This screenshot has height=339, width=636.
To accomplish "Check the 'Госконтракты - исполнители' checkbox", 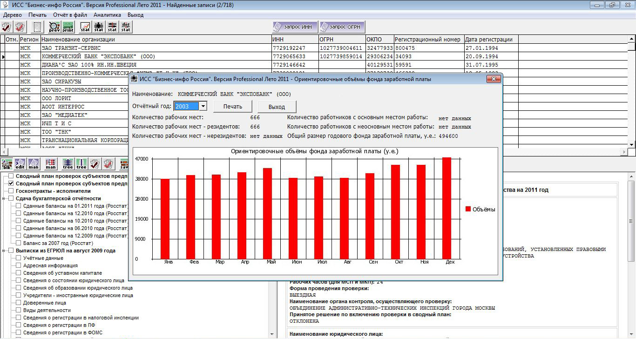I will 11,191.
